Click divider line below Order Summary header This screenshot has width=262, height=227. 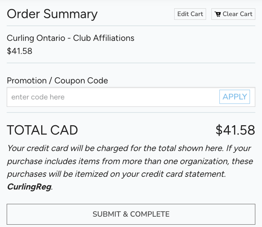[131, 26]
